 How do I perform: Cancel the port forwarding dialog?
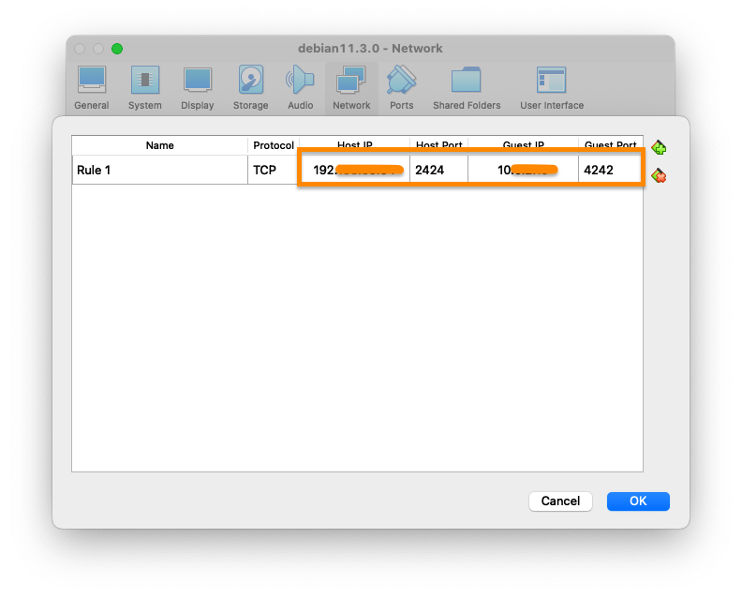tap(560, 501)
